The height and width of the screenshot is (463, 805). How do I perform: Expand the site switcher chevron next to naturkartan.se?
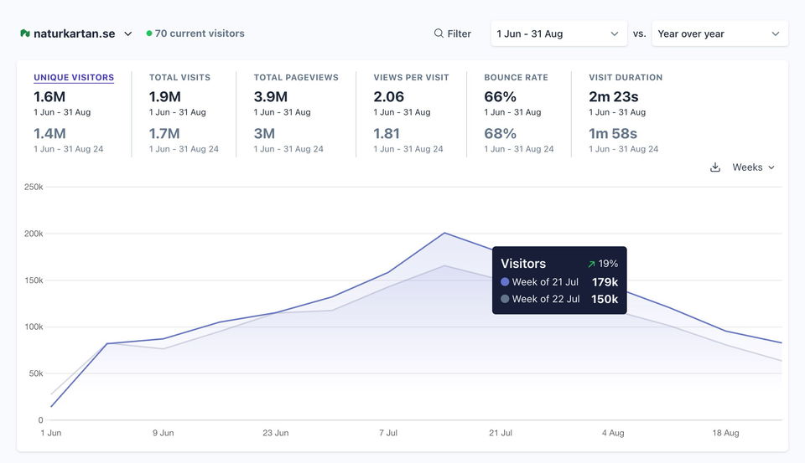pos(128,34)
